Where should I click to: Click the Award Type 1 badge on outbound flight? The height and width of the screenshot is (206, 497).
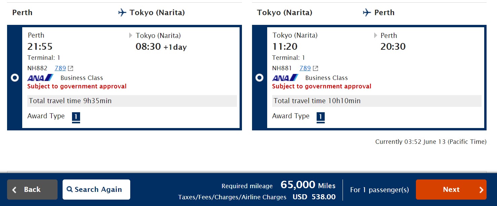point(76,117)
